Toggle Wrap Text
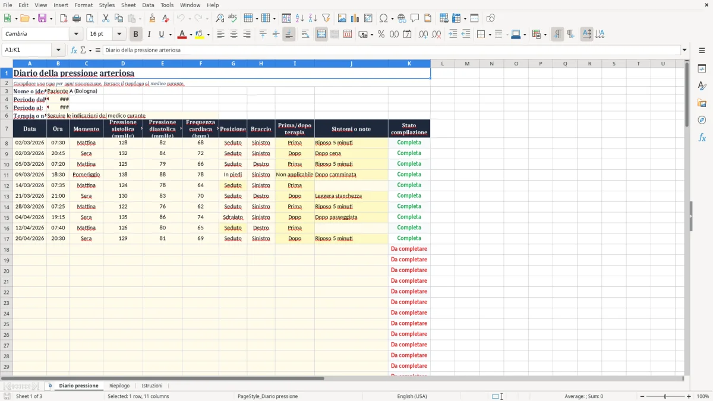The image size is (713, 401). (305, 34)
